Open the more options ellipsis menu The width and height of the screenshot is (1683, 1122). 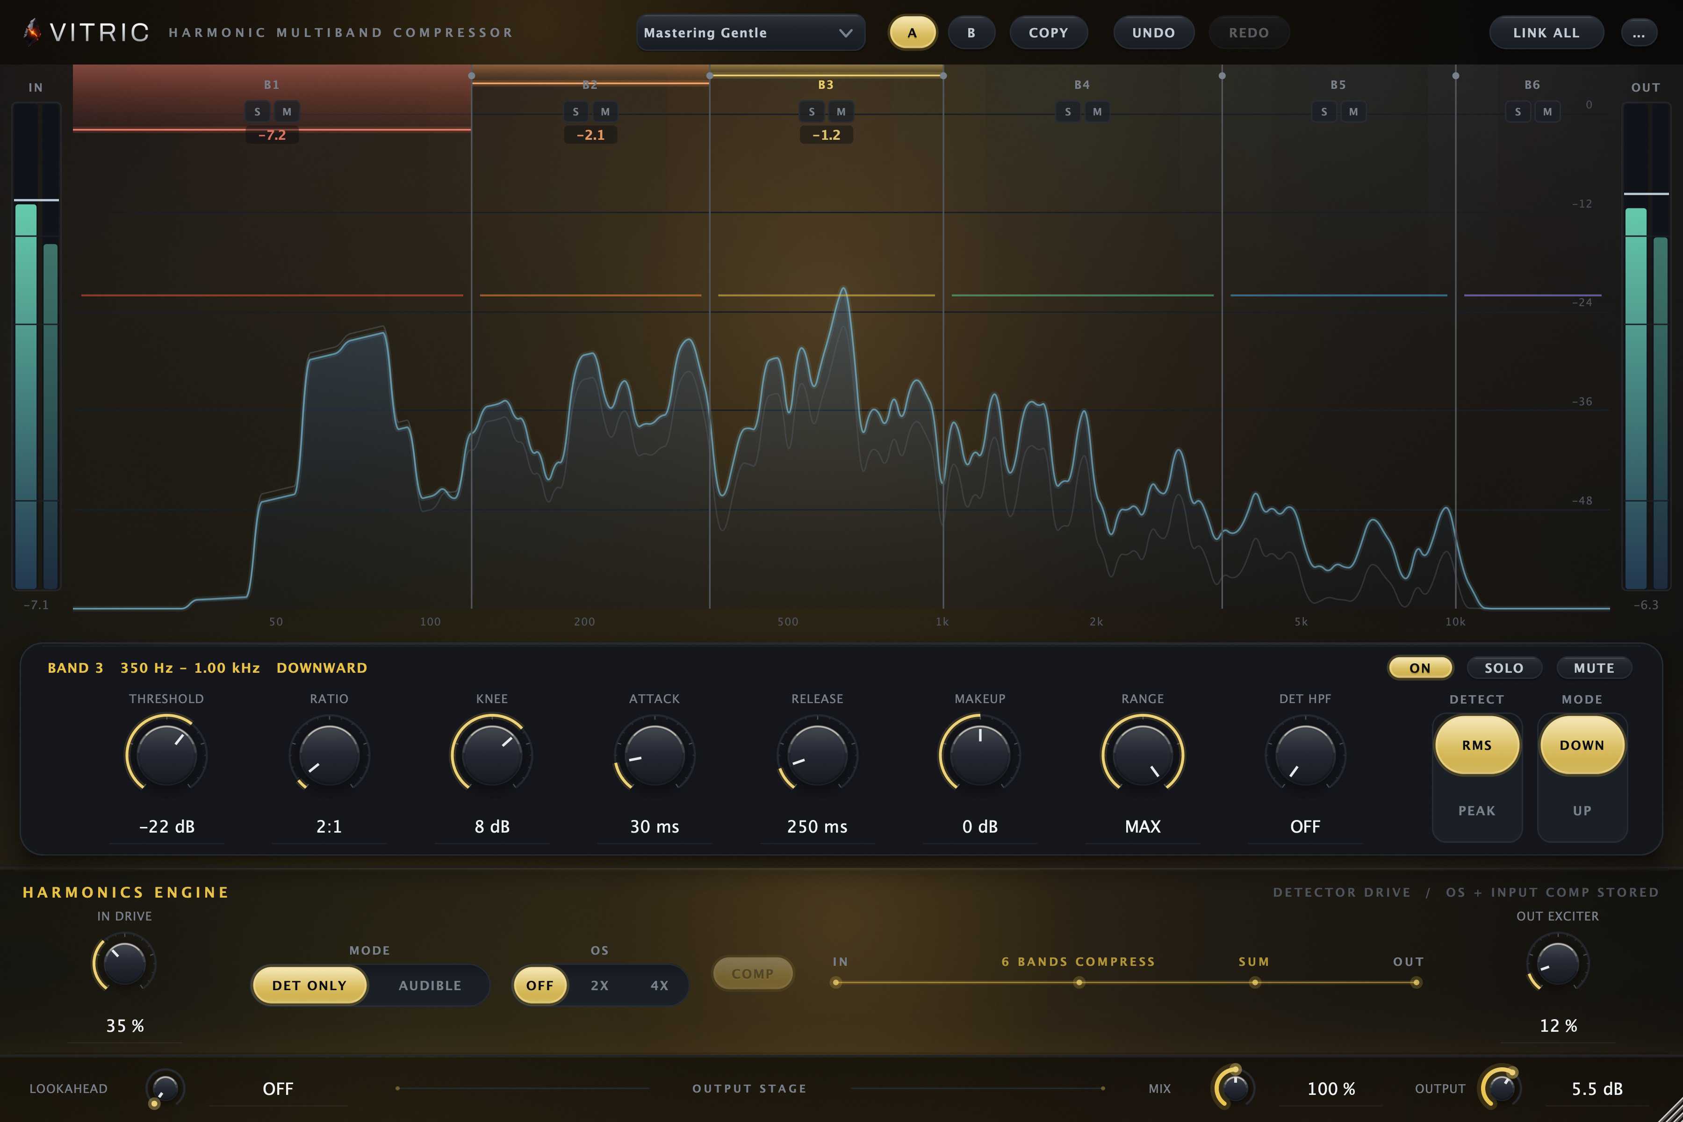(x=1639, y=33)
